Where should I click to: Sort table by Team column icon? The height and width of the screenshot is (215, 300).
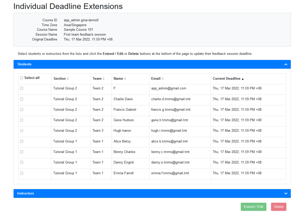click(104, 79)
